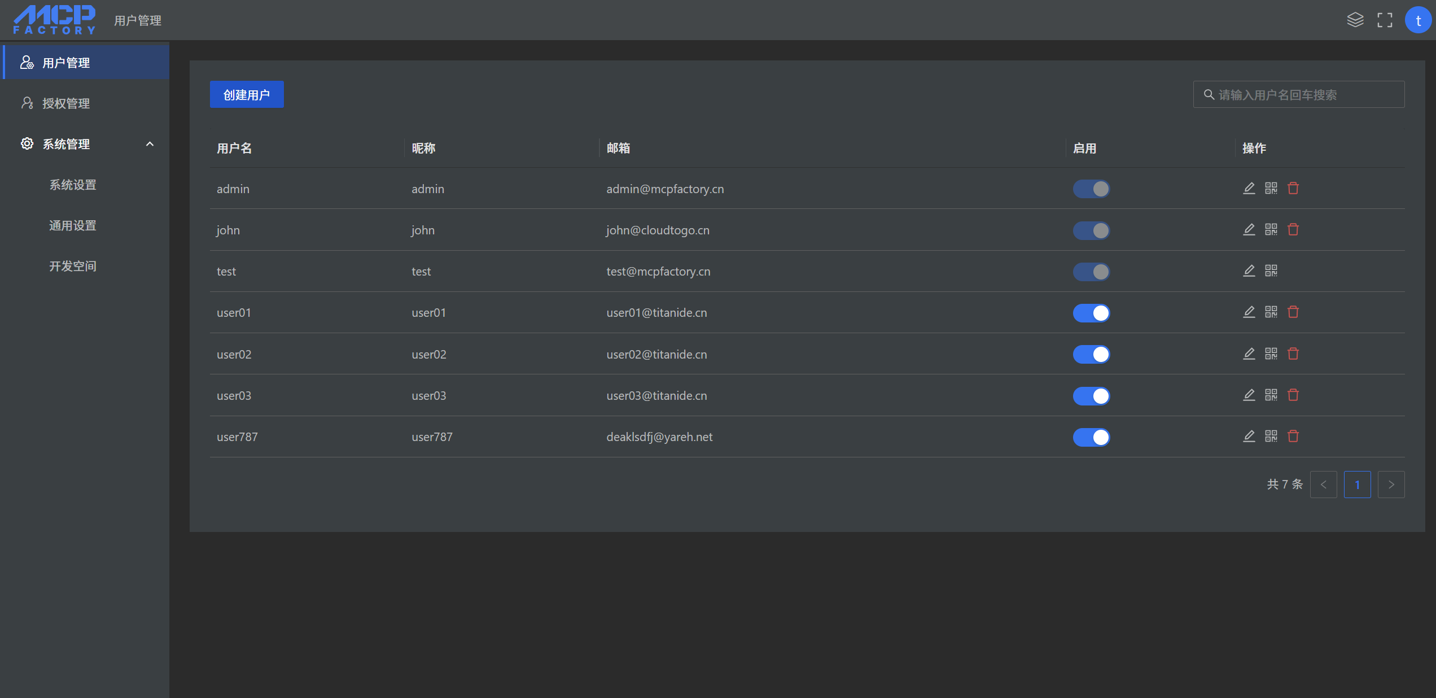The image size is (1436, 698).
Task: Focus the username search field
Action: (1304, 94)
